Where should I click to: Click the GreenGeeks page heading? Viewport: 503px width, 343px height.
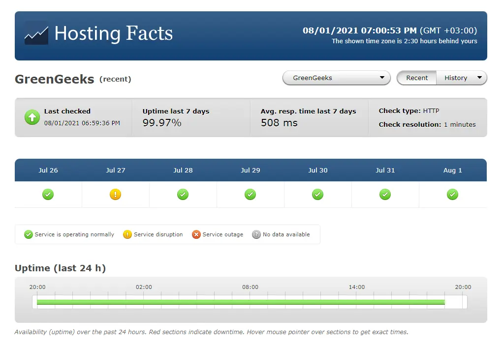(x=55, y=79)
